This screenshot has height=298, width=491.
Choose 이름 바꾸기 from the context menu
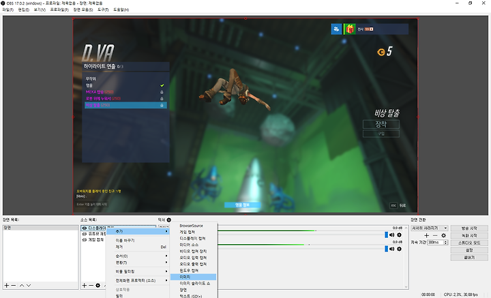pyautogui.click(x=138, y=241)
